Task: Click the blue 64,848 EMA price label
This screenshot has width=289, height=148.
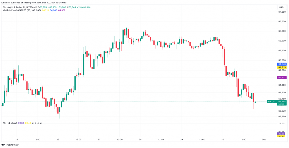Action: (x=282, y=64)
